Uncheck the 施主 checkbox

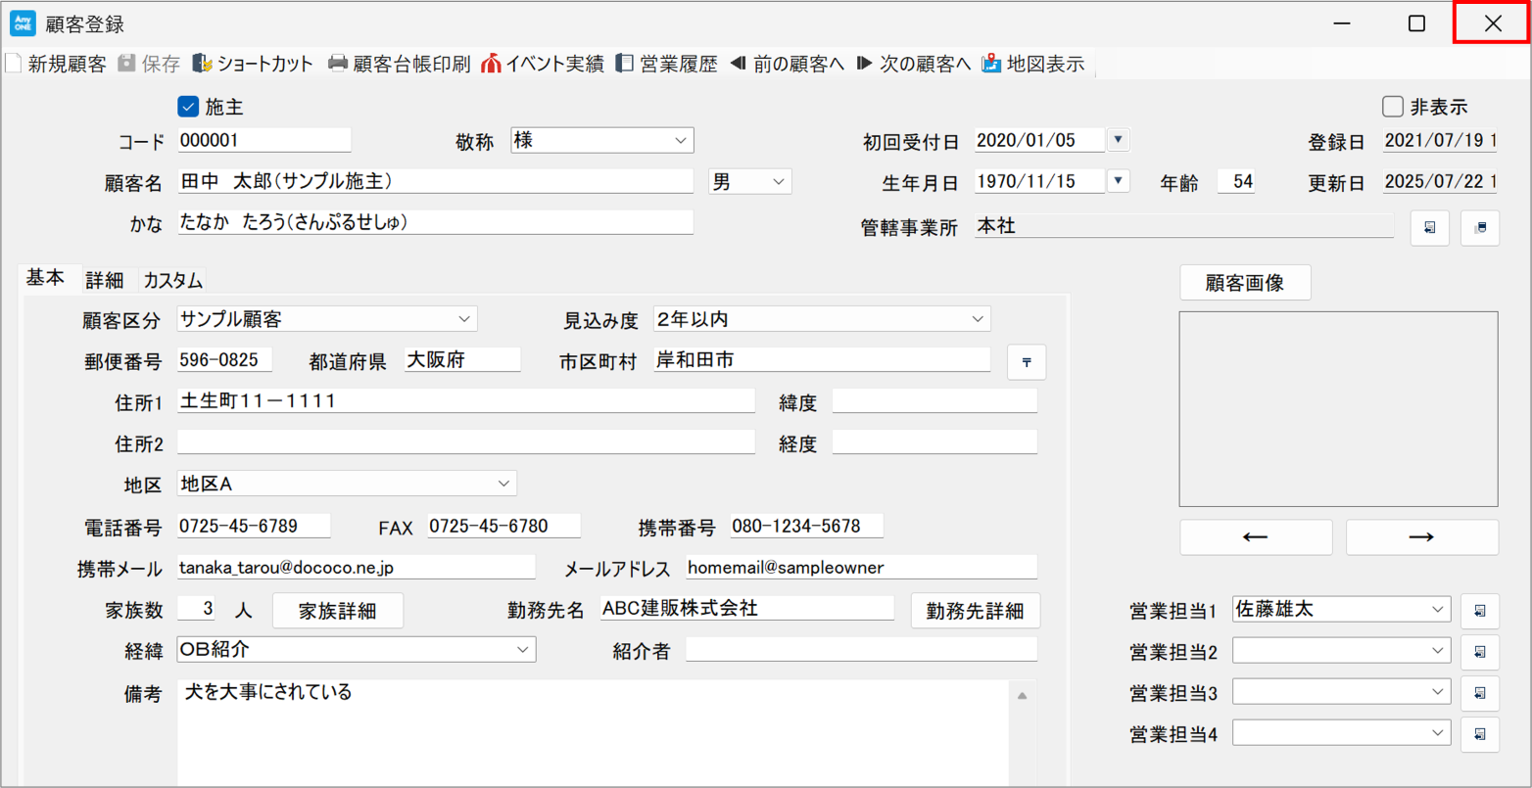tap(188, 107)
